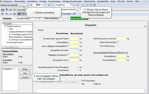Click the Löschen button
149x94 pixels.
(25, 77)
